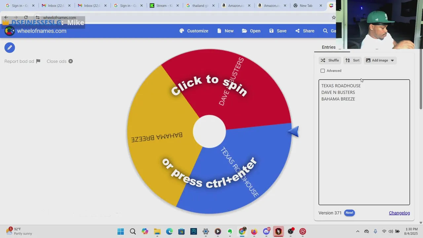The width and height of the screenshot is (423, 238).
Task: Click the New! version badge
Action: 349,213
